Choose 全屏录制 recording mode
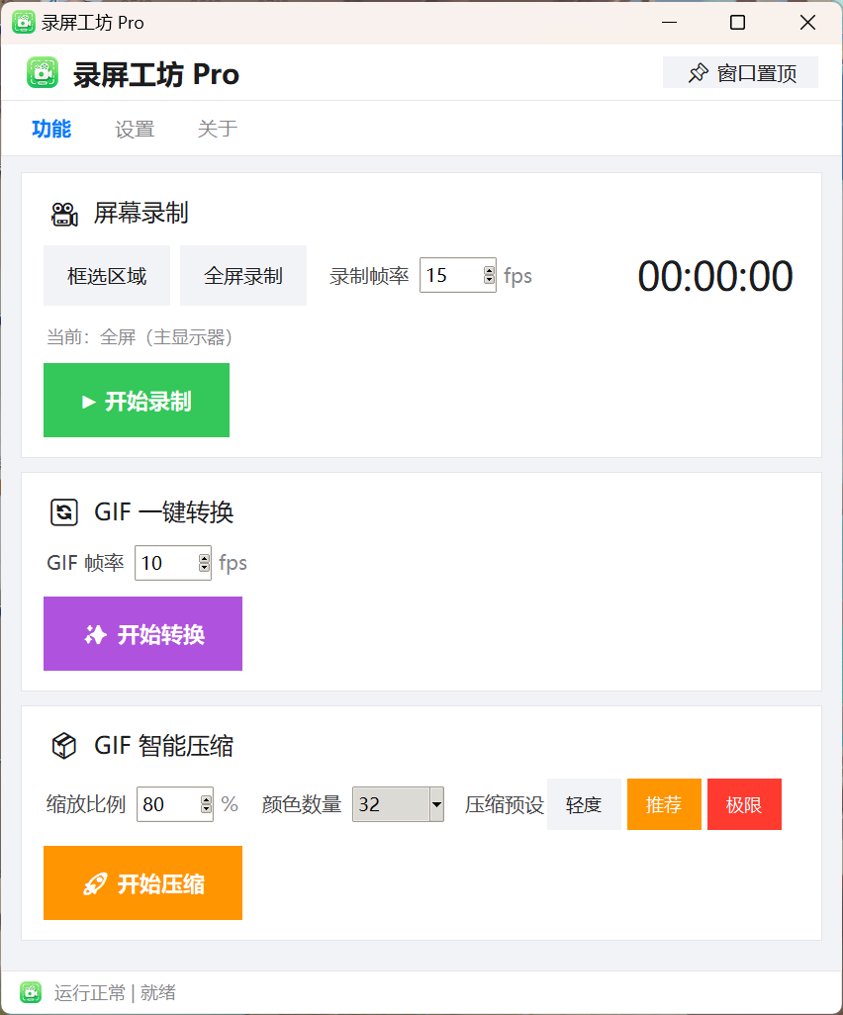 click(x=243, y=276)
